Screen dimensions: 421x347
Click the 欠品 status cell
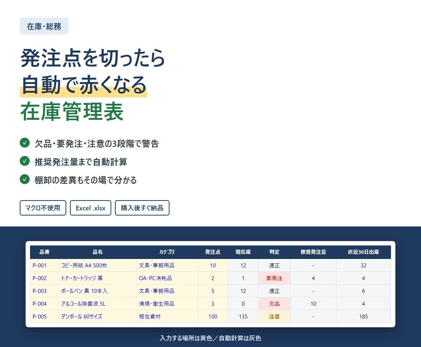274,304
